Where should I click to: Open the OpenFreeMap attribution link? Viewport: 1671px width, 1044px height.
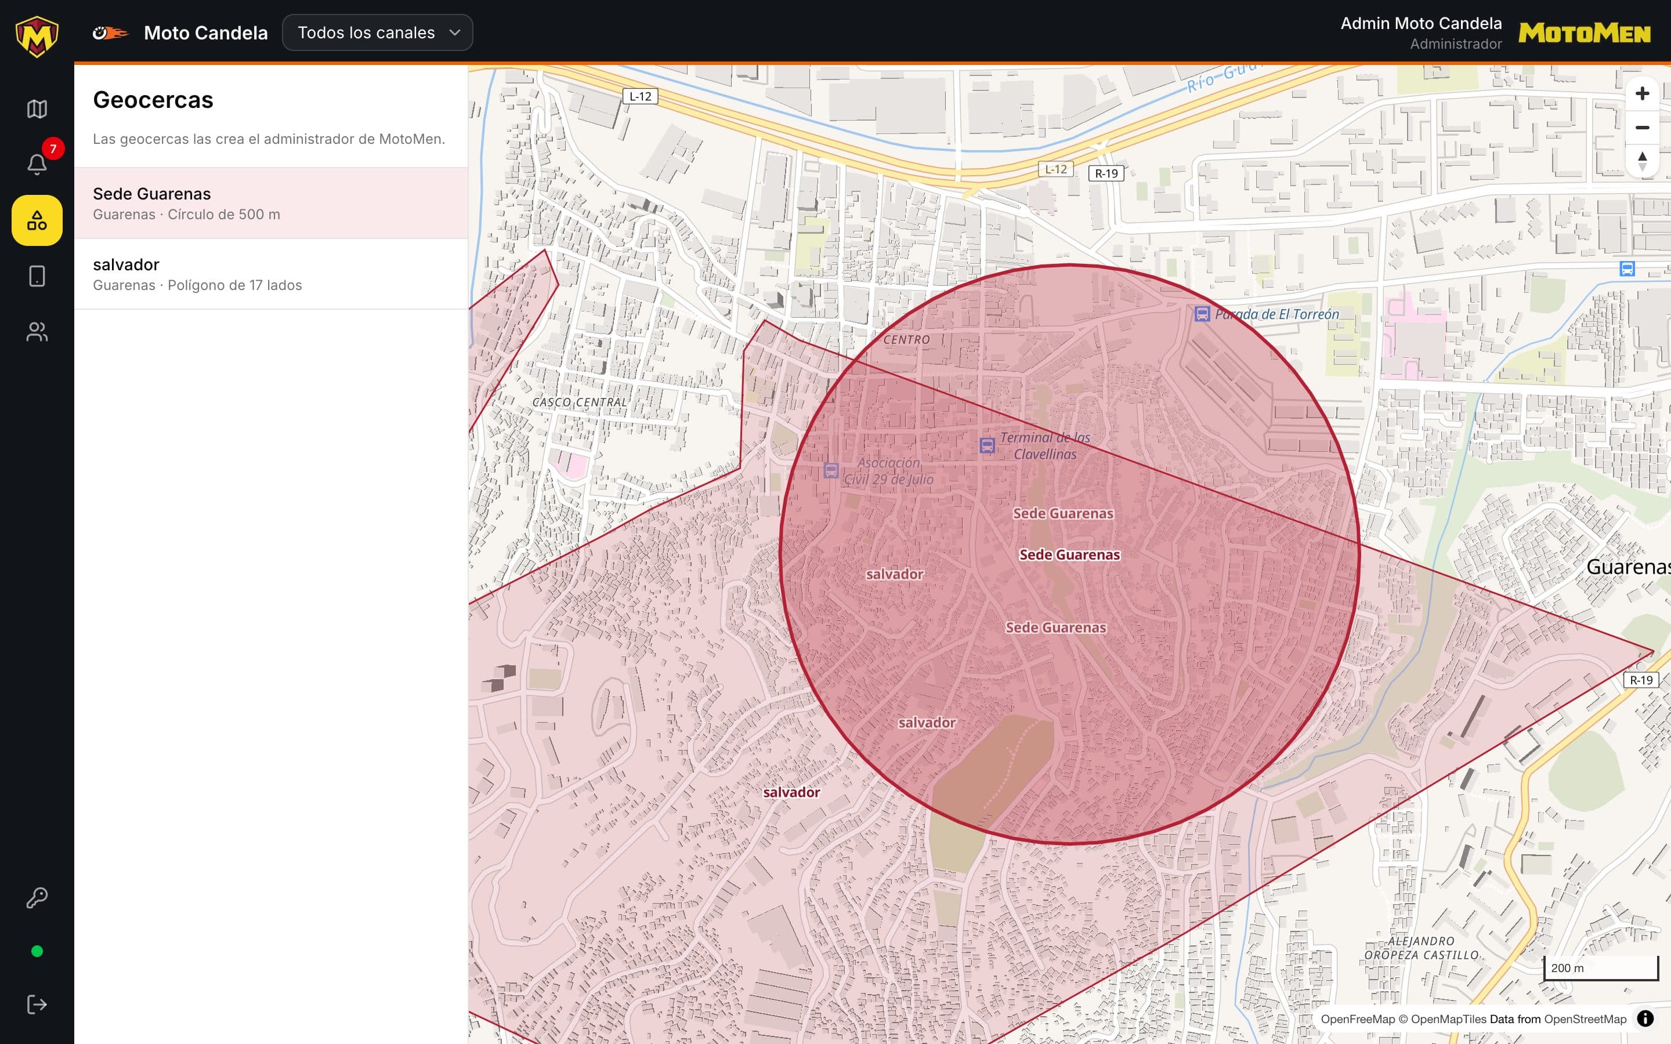pyautogui.click(x=1358, y=1019)
